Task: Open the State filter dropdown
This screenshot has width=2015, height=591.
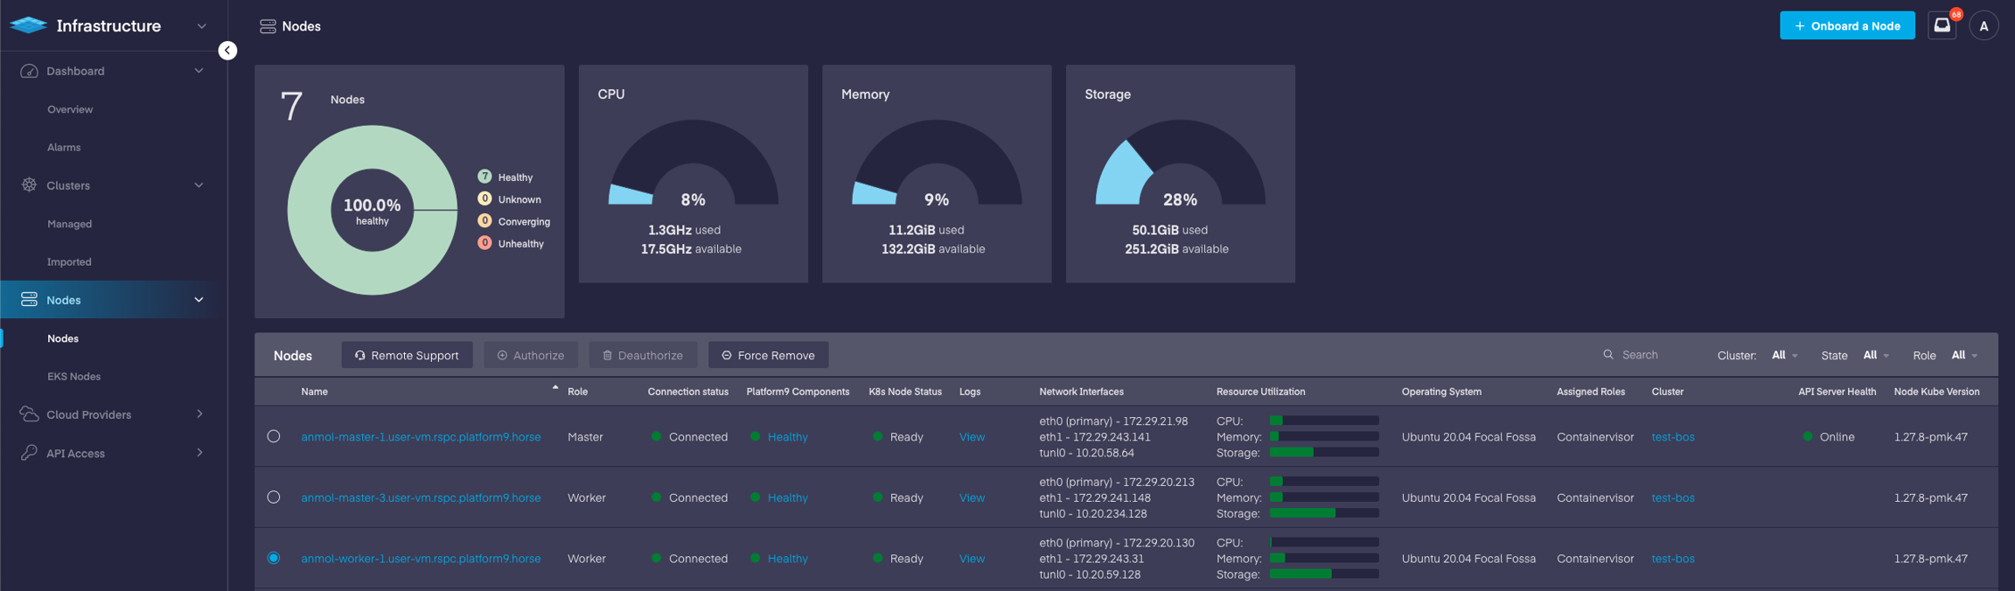Action: tap(1875, 356)
